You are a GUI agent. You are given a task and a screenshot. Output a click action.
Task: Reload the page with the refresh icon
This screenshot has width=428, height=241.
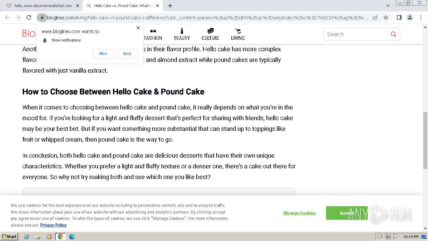click(29, 17)
